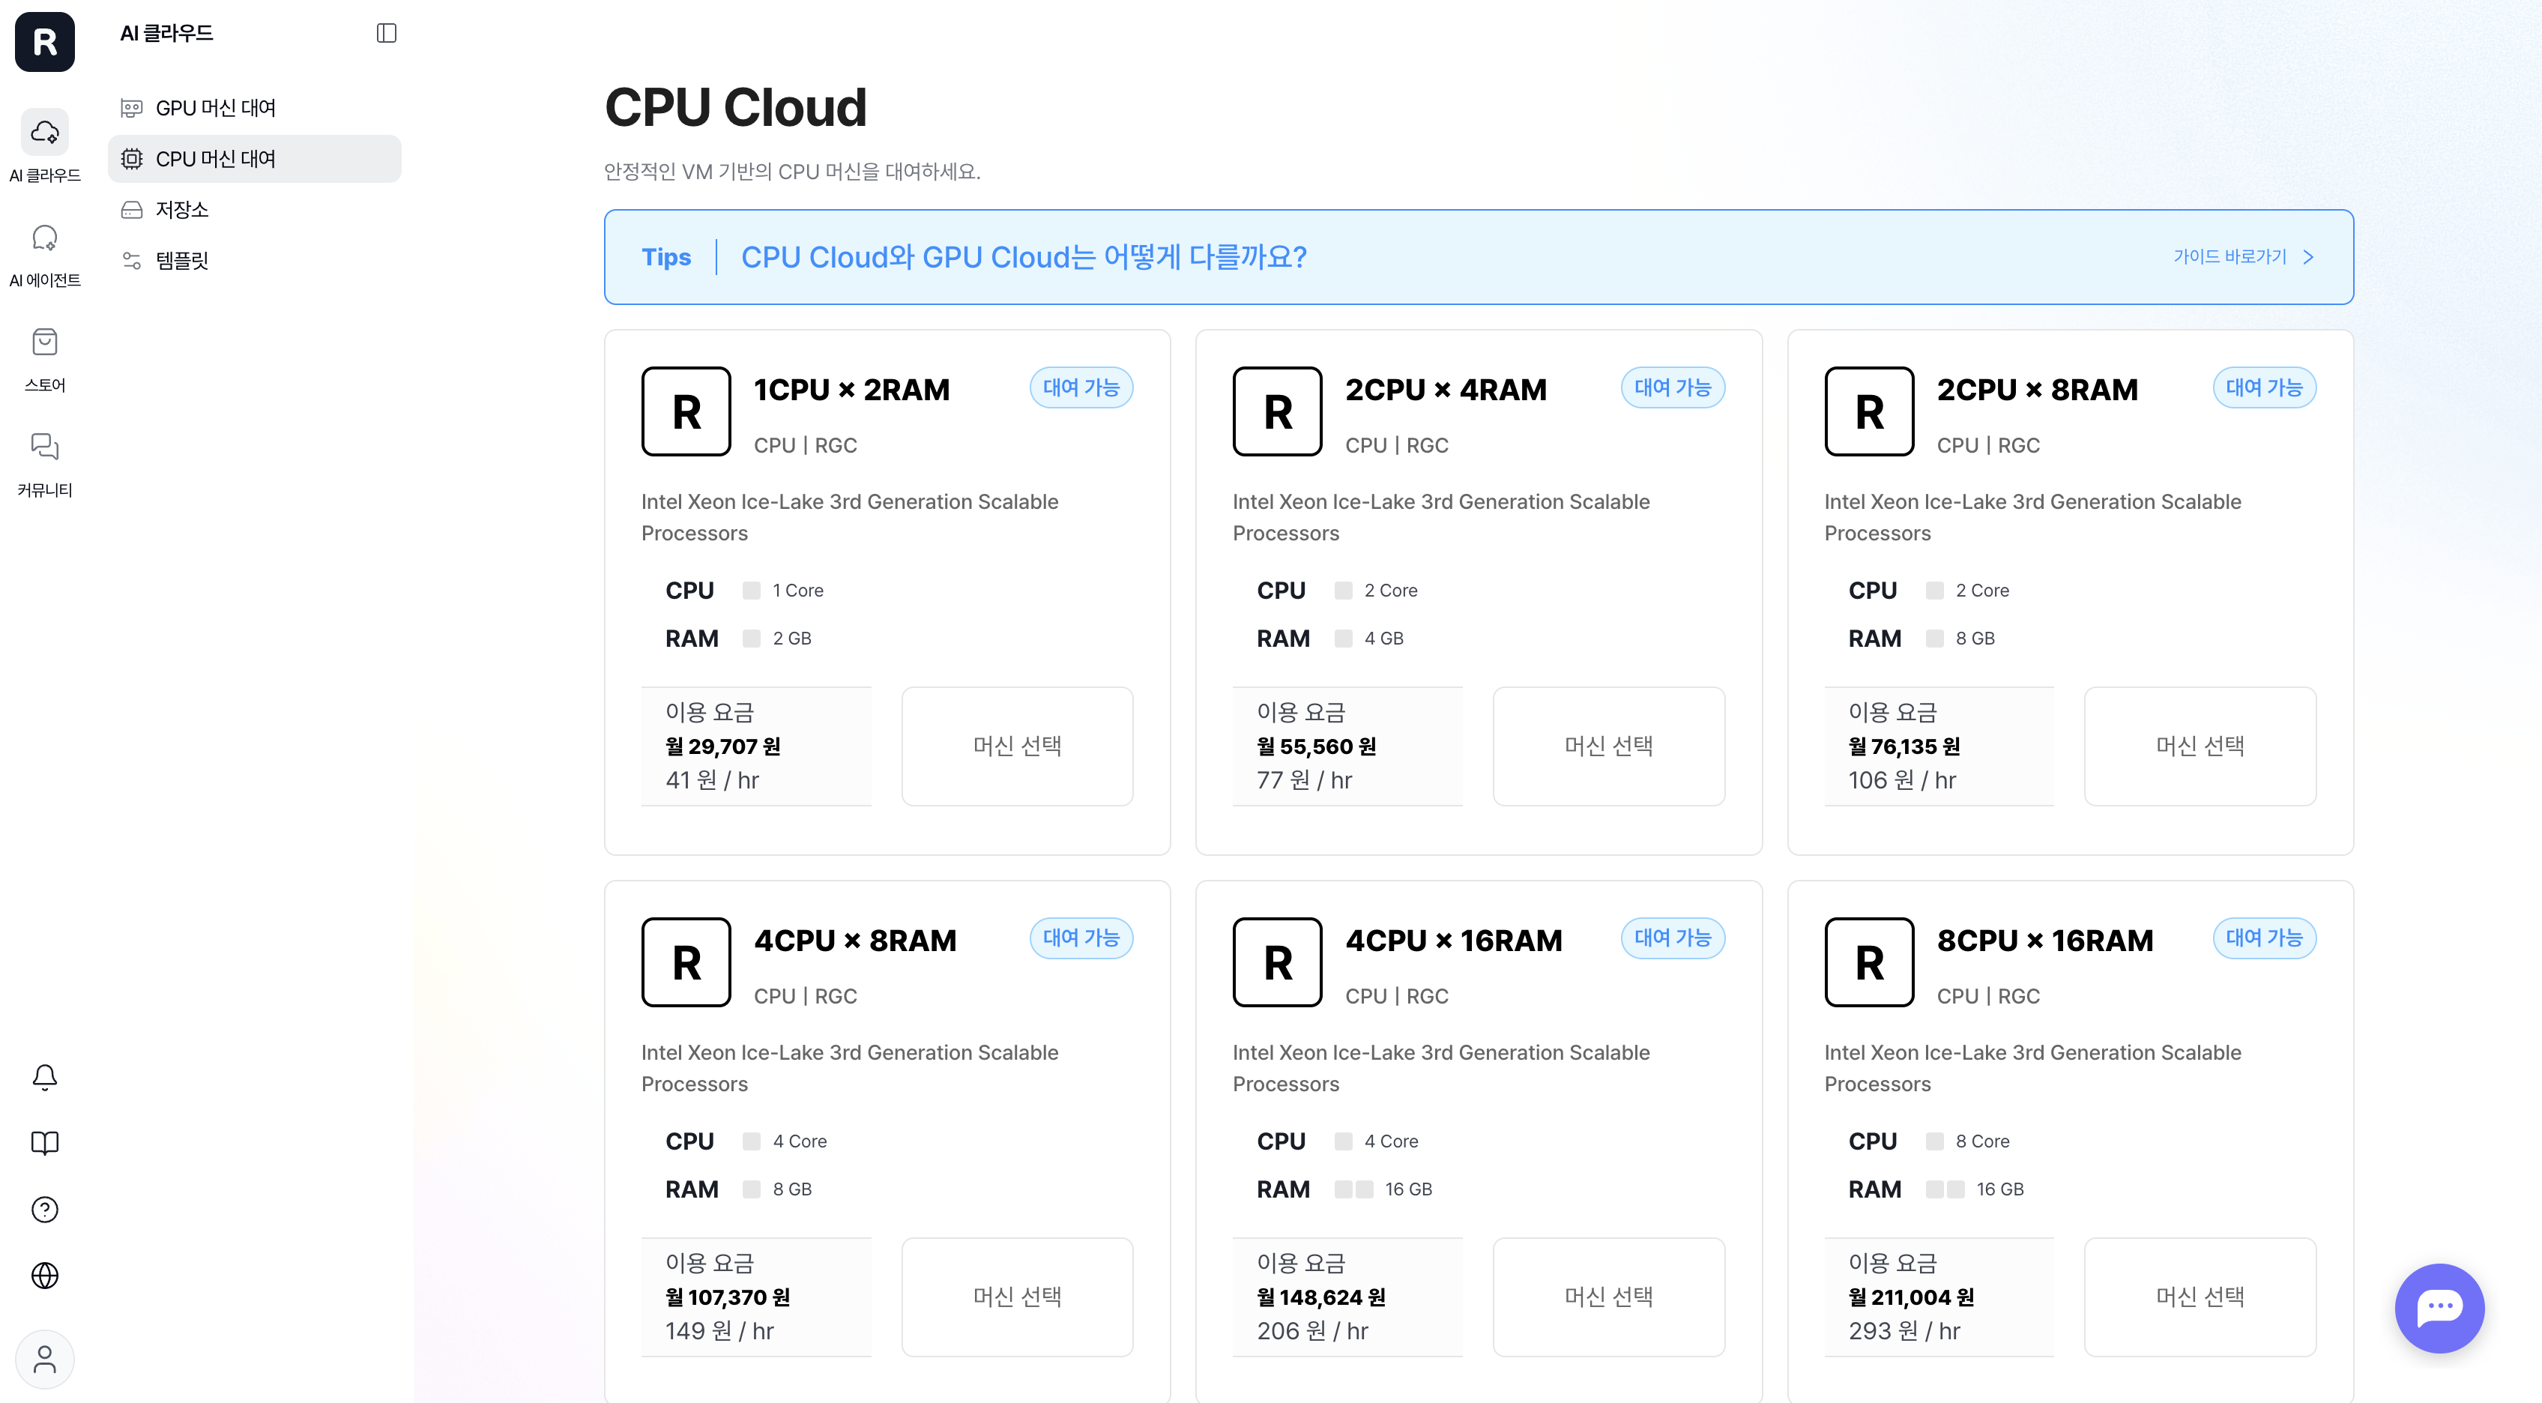Viewport: 2542px width, 1403px height.
Task: Open the language globe icon
Action: (44, 1276)
